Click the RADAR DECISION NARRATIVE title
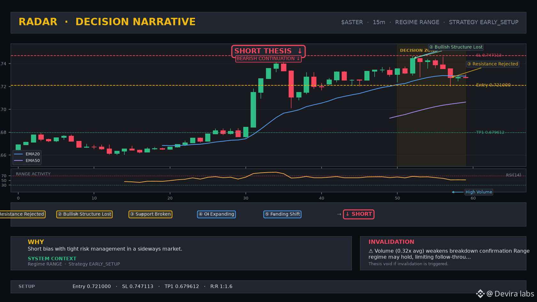537x302 pixels. tap(107, 22)
